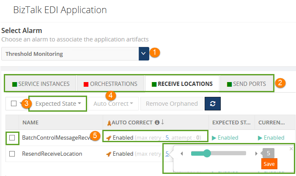
Task: Click the retry slider handle
Action: click(x=207, y=153)
